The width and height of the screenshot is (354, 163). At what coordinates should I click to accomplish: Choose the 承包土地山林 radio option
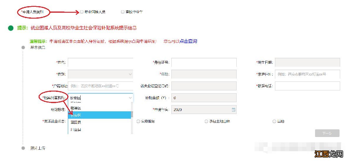point(206,121)
